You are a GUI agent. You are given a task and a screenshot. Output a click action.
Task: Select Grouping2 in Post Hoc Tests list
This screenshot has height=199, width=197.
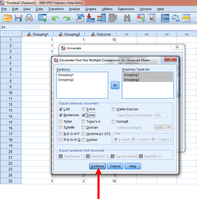148,80
